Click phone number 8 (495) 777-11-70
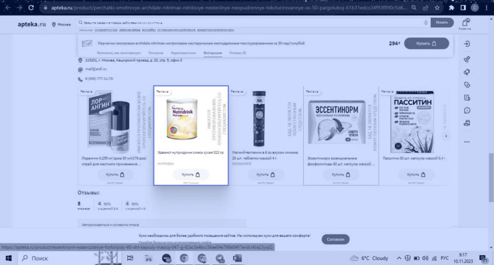 [99, 79]
